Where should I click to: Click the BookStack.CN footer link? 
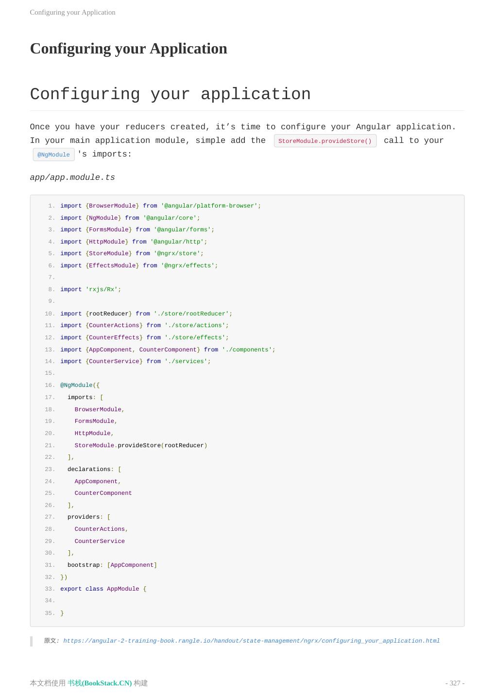(100, 683)
